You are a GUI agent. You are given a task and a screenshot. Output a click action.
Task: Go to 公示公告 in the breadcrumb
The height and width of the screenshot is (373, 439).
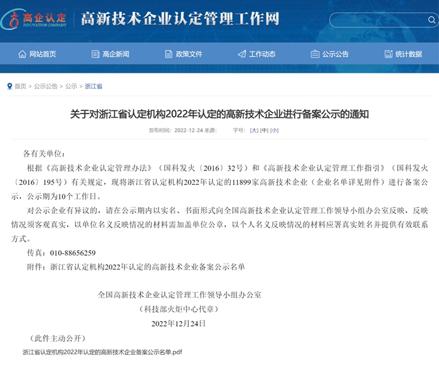pos(46,86)
